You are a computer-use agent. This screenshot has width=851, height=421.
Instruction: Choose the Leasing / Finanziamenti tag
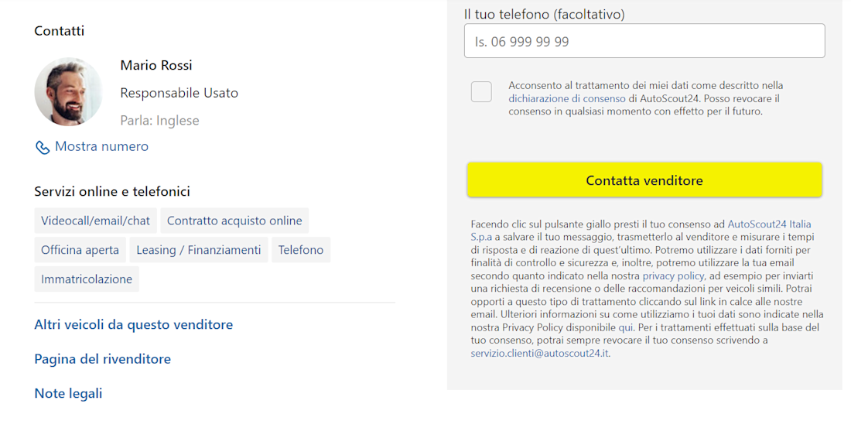coord(199,250)
